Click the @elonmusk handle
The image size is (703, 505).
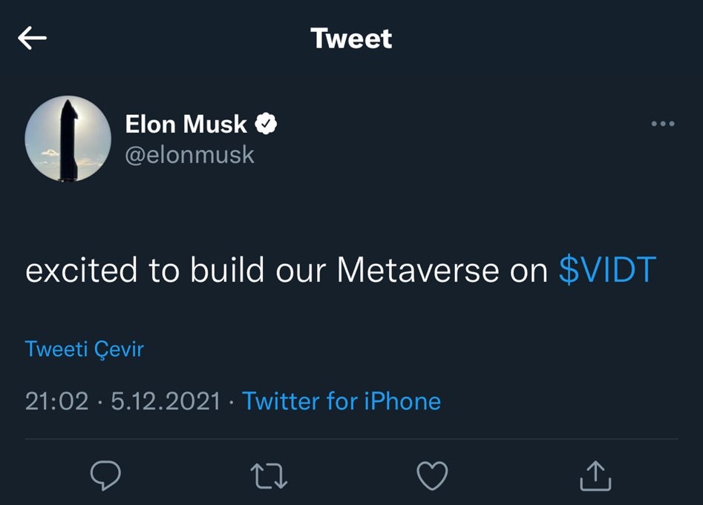coord(189,154)
